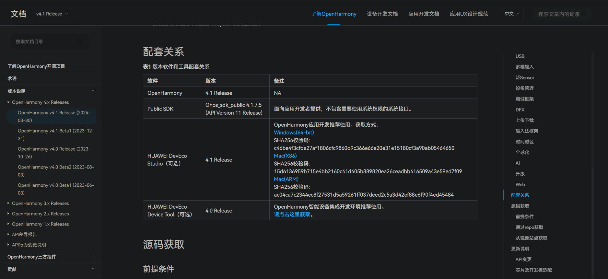608x279 pixels.
Task: Jump to 通过repo获取 in page outline
Action: point(529,227)
